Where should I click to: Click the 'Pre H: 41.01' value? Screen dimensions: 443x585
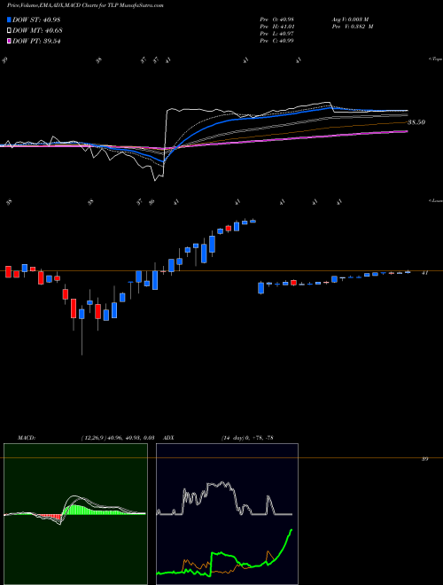(276, 27)
